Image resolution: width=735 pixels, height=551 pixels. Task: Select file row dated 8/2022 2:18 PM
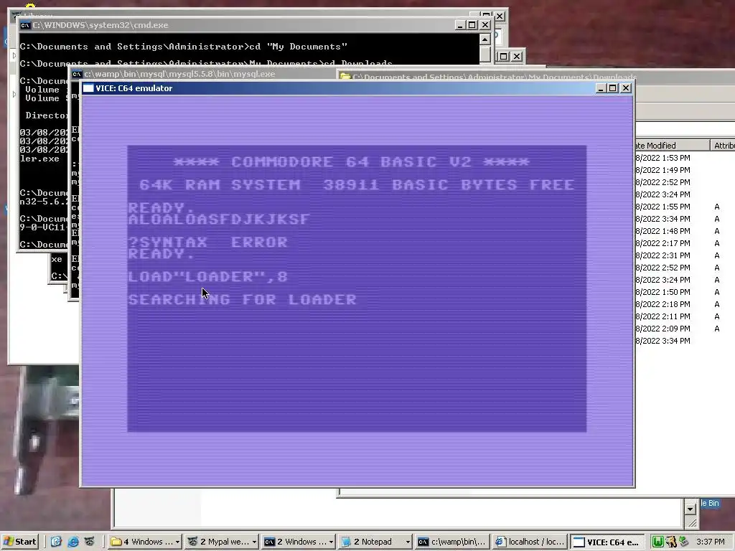[663, 304]
